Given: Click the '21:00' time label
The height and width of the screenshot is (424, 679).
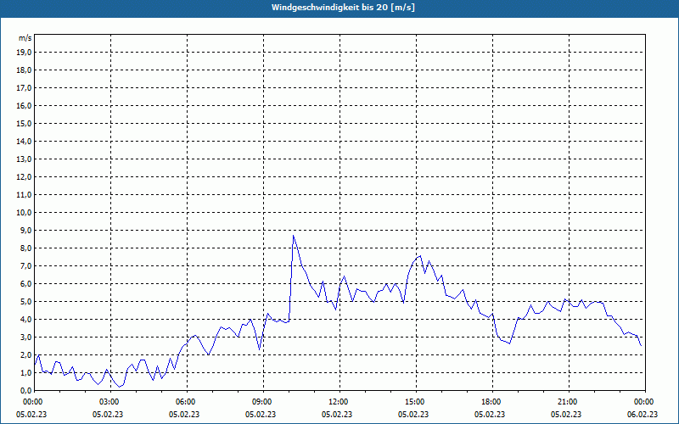Looking at the screenshot, I should (x=569, y=402).
